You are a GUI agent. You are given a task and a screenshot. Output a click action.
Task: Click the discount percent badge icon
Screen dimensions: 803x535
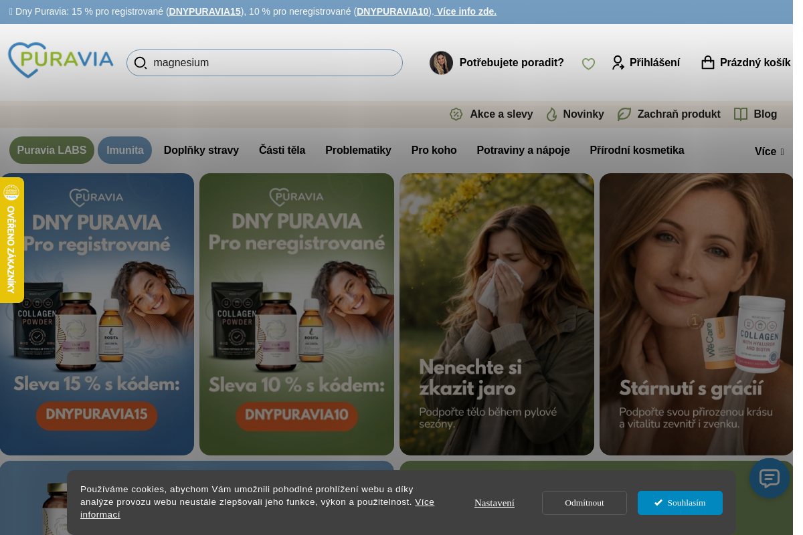tap(456, 114)
